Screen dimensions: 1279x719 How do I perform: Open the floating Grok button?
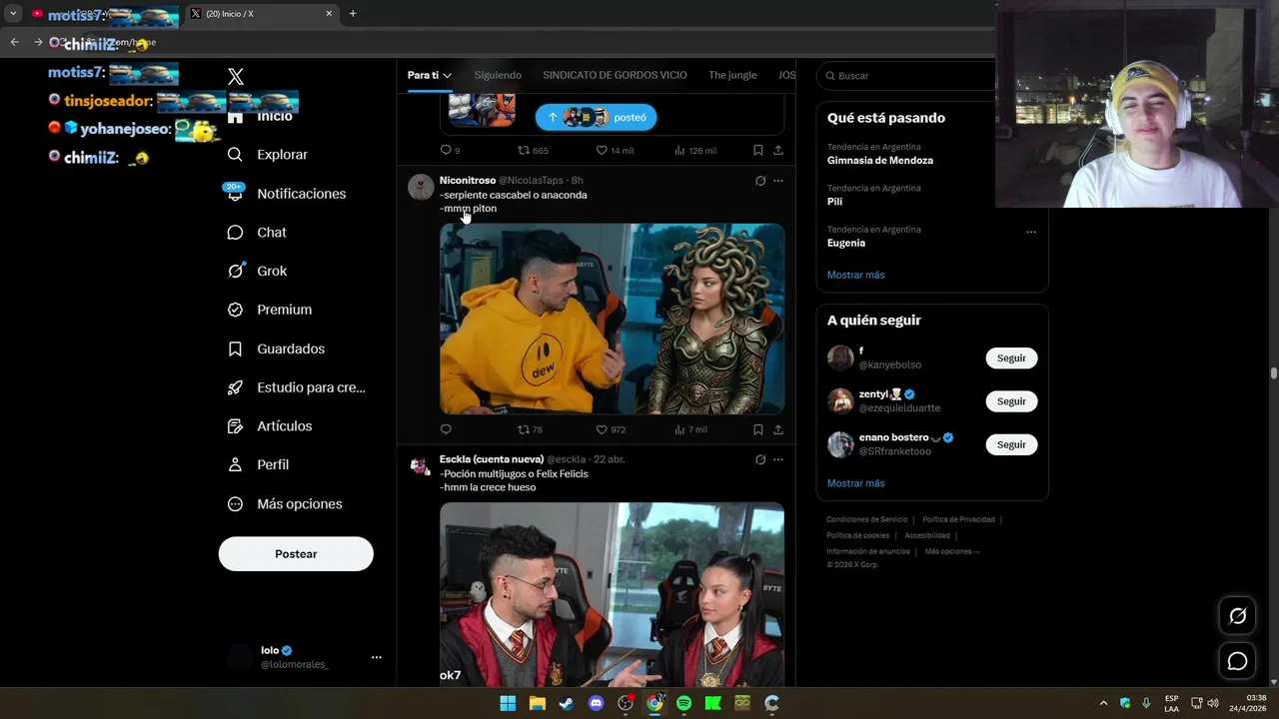pyautogui.click(x=1237, y=616)
